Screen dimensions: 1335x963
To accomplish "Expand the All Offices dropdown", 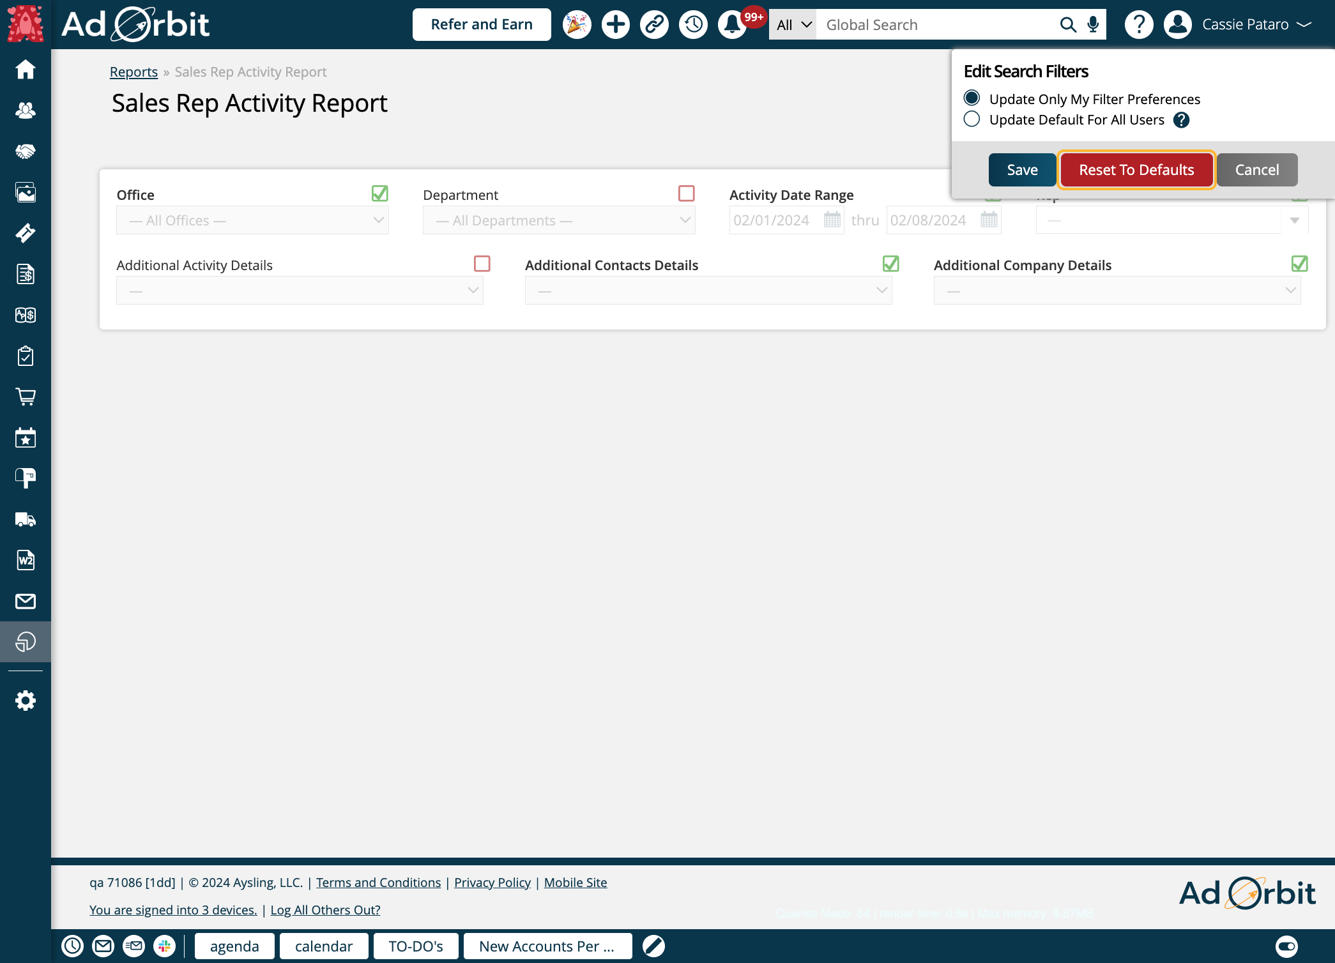I will (x=252, y=220).
